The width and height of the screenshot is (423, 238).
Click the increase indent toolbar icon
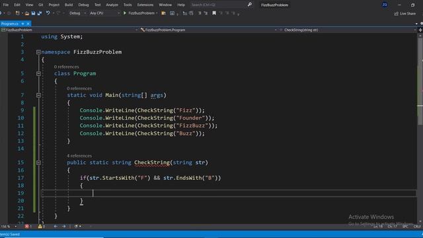(191, 13)
